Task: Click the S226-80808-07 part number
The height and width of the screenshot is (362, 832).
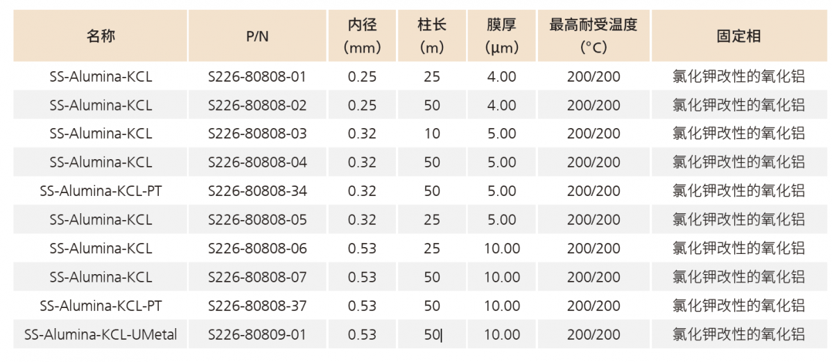Action: click(257, 278)
